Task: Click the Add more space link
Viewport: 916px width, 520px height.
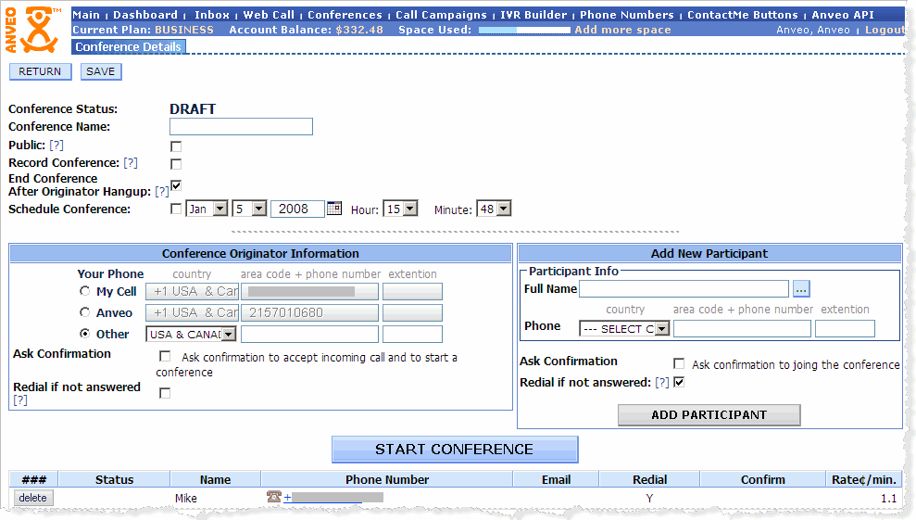Action: tap(622, 30)
